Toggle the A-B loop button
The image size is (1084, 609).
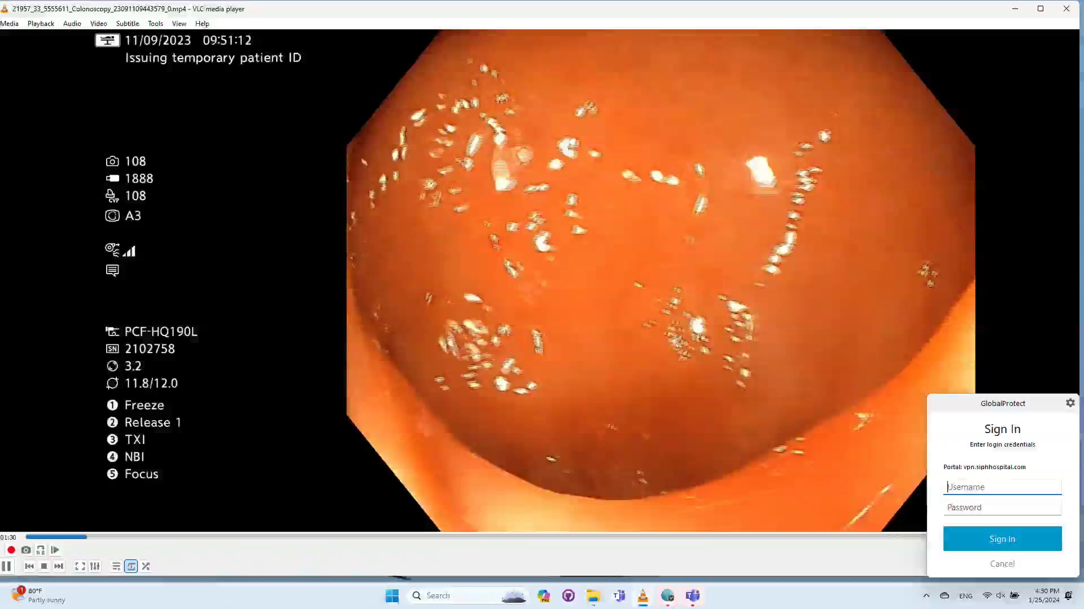[41, 550]
